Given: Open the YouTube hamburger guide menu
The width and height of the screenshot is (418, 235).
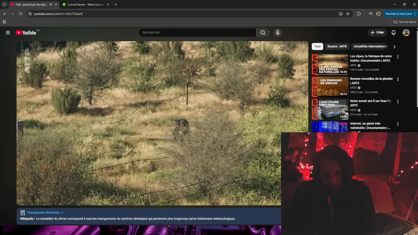Looking at the screenshot, I should click(8, 32).
